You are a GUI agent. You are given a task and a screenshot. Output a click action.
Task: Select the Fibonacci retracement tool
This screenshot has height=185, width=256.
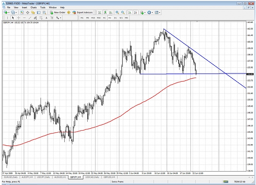point(41,18)
